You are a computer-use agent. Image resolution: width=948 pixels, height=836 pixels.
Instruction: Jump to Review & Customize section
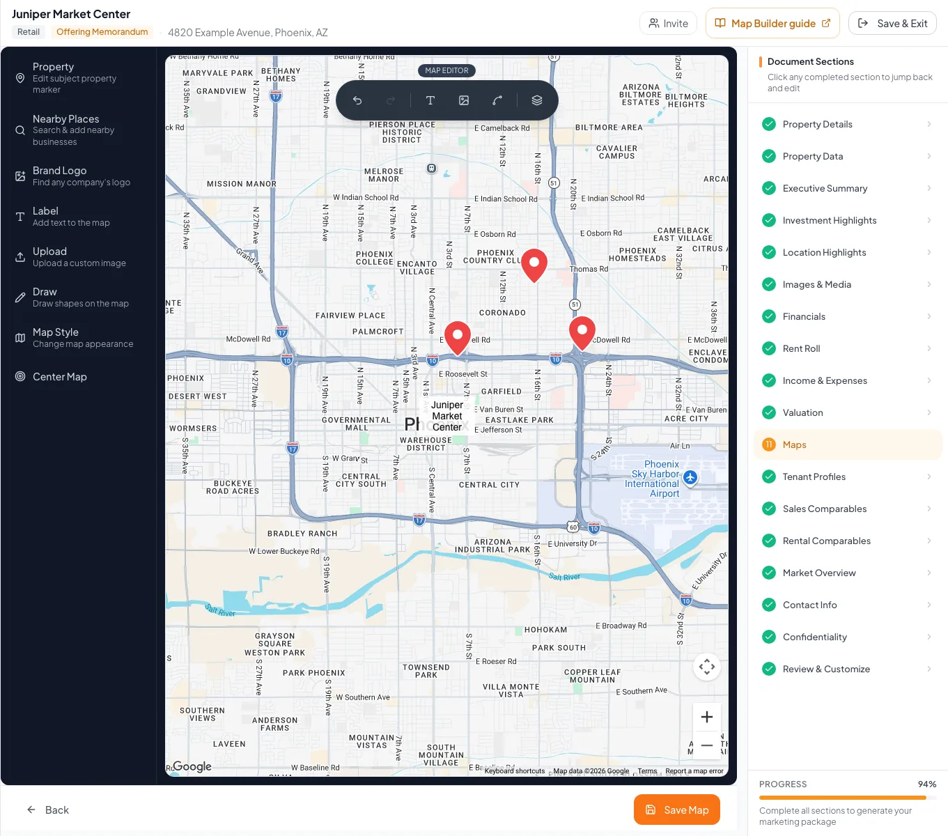click(x=848, y=669)
